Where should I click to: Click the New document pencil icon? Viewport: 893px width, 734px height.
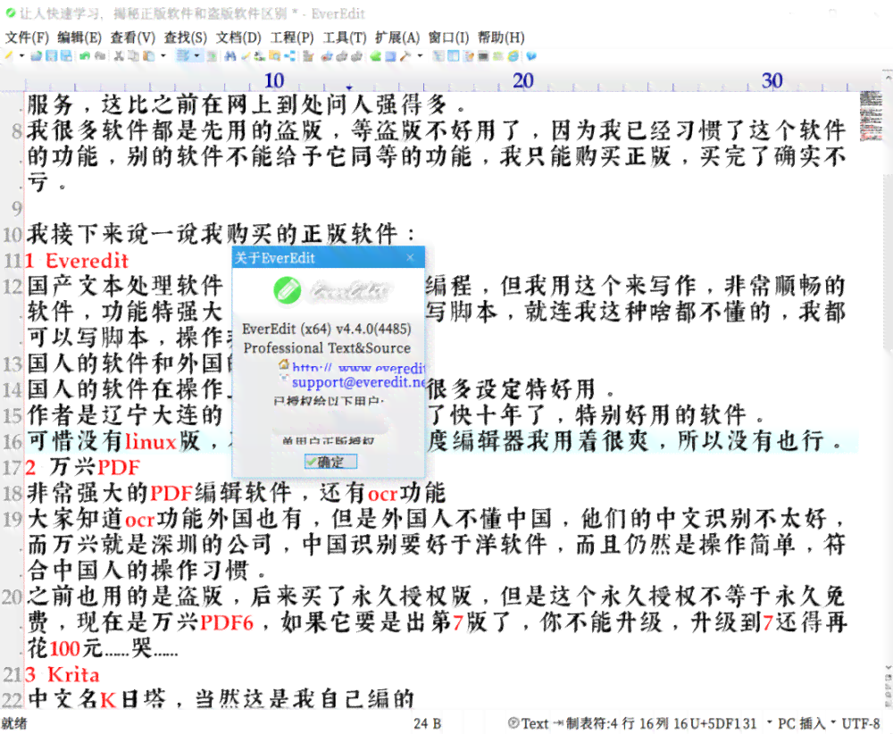point(9,56)
